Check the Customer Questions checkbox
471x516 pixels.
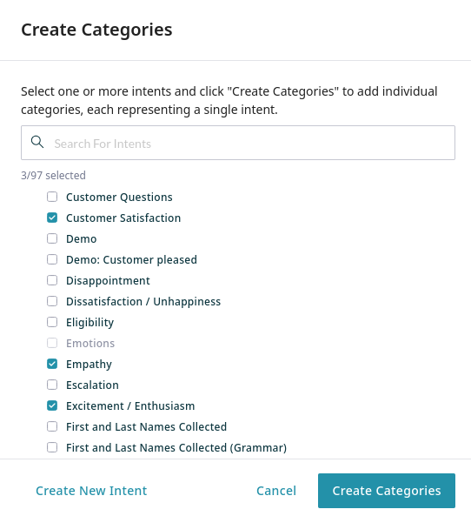pyautogui.click(x=52, y=197)
